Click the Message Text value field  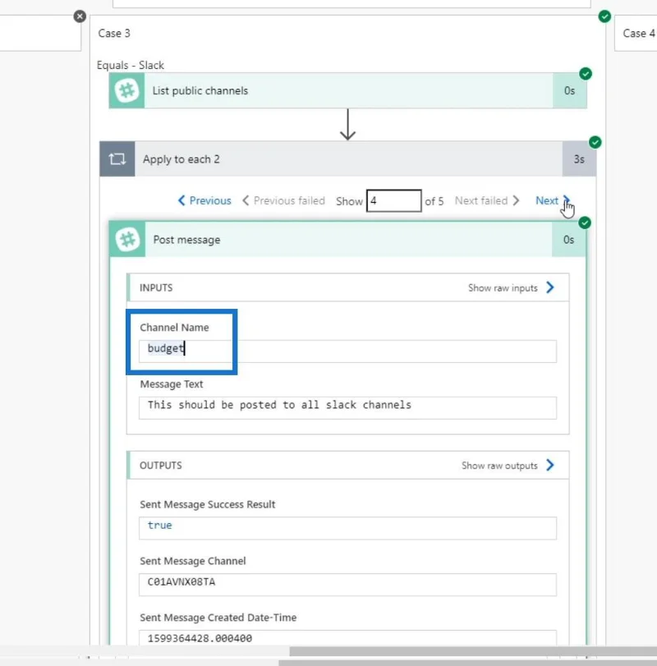pos(347,408)
